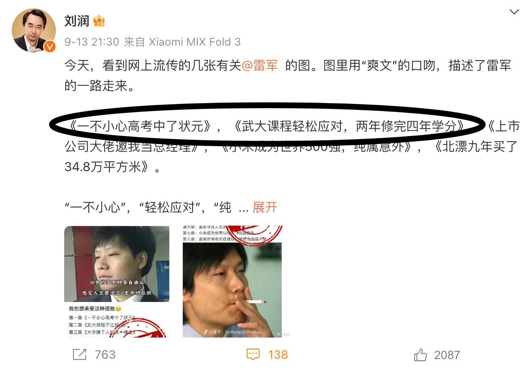The height and width of the screenshot is (376, 527).
Task: Click the source 来自 Xiaomi MIX Fold 3
Action: pos(182,42)
